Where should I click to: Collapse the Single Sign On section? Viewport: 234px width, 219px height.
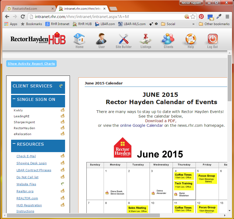pyautogui.click(x=14, y=99)
